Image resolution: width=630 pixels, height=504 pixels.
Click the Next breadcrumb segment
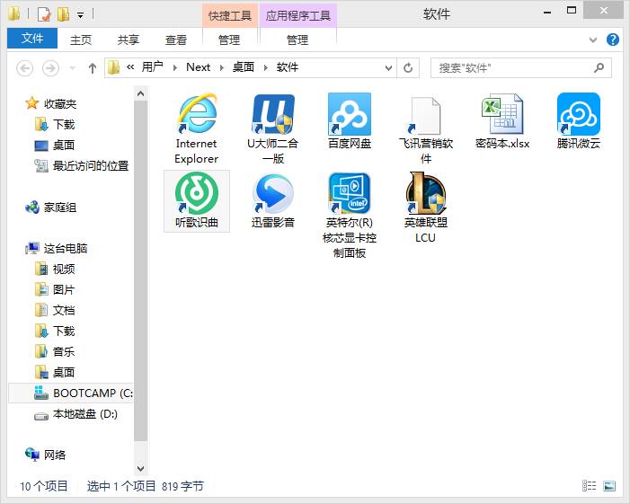click(x=198, y=67)
